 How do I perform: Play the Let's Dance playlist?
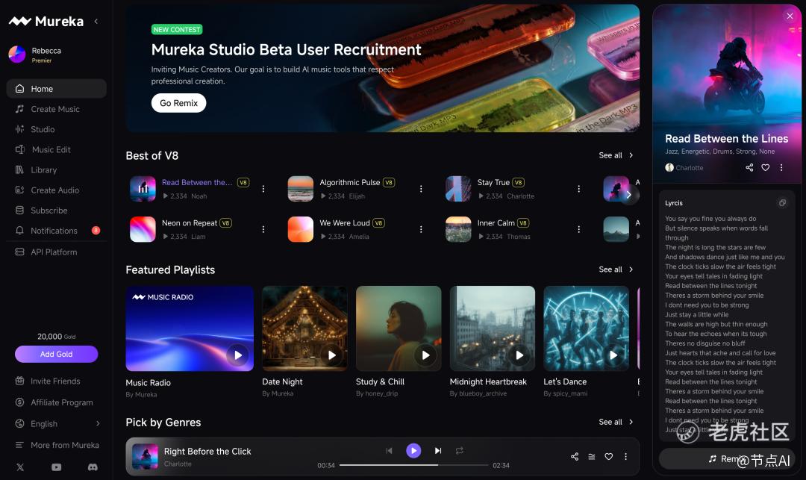pyautogui.click(x=613, y=355)
